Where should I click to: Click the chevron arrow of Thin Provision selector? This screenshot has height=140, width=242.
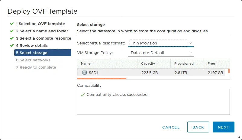[190, 43]
